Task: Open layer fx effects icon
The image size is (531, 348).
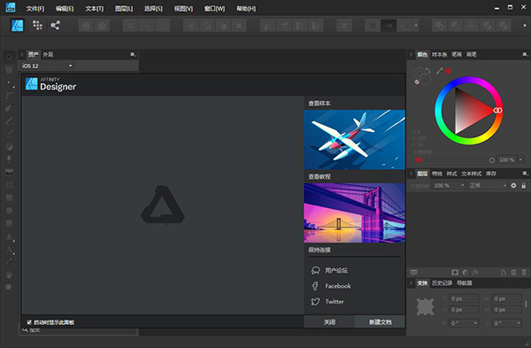Action: coord(475,272)
